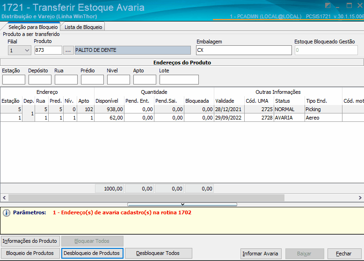Click UMA code 2725 cell
Image resolution: width=364 pixels, height=261 pixels.
pyautogui.click(x=259, y=109)
